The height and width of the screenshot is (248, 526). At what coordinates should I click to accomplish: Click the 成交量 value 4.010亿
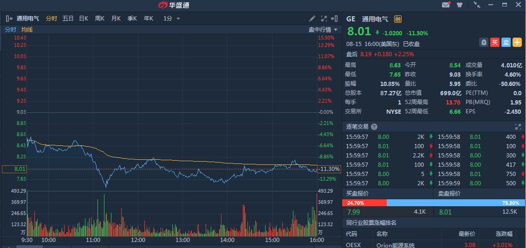(511, 65)
